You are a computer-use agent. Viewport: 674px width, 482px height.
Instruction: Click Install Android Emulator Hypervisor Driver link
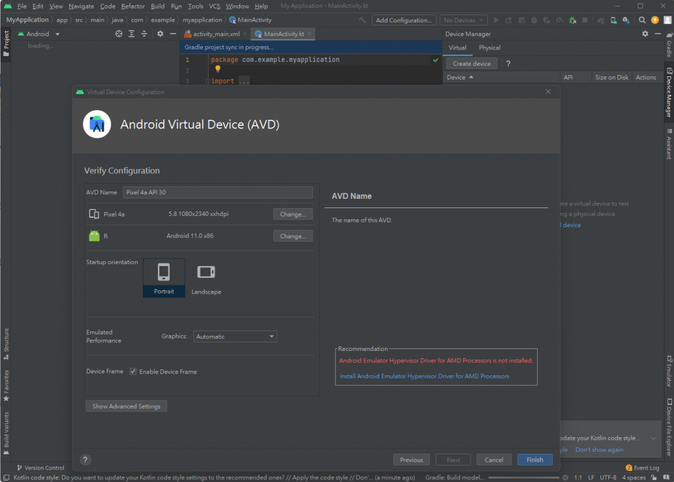click(425, 376)
